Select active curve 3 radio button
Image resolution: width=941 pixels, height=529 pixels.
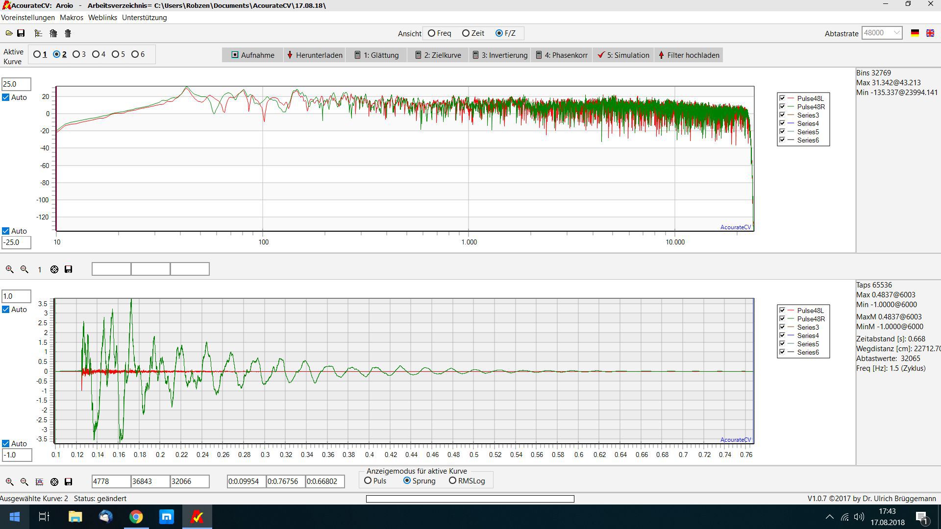pos(76,54)
